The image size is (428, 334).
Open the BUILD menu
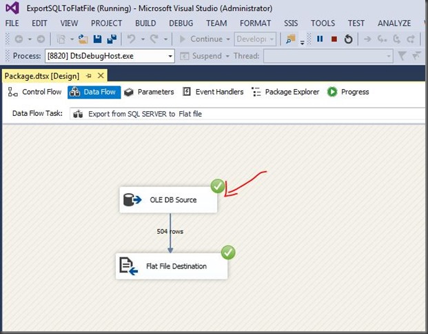pos(145,23)
